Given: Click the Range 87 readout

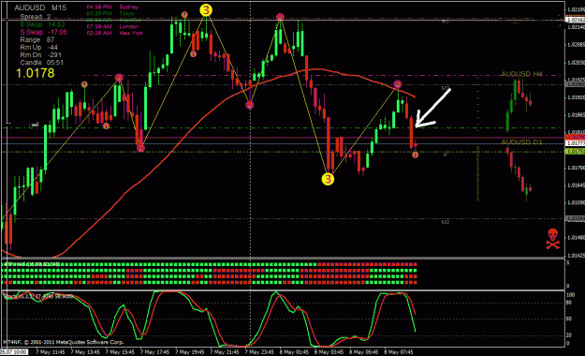Looking at the screenshot, I should pos(37,39).
